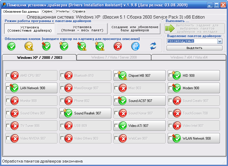Click the HID 908 lightbulb check icon

(177, 76)
